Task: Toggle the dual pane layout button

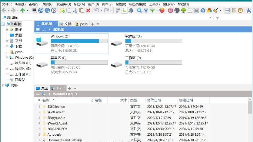Action: (x=227, y=11)
